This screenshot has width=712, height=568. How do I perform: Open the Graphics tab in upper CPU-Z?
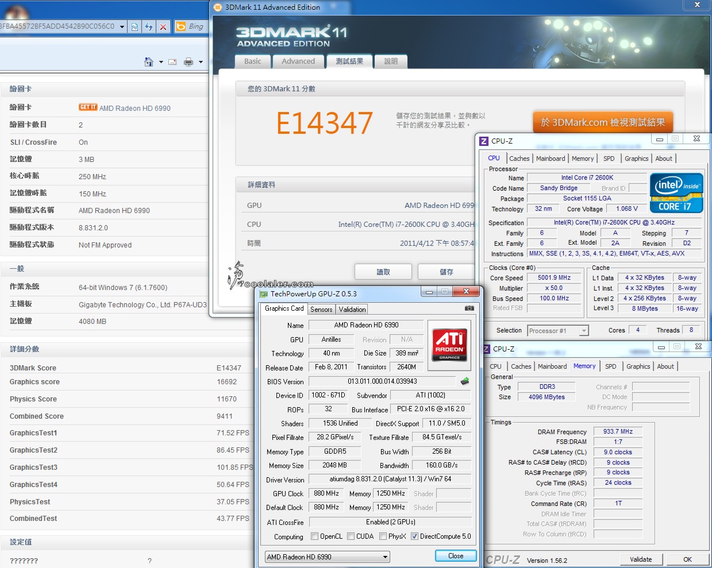click(637, 159)
